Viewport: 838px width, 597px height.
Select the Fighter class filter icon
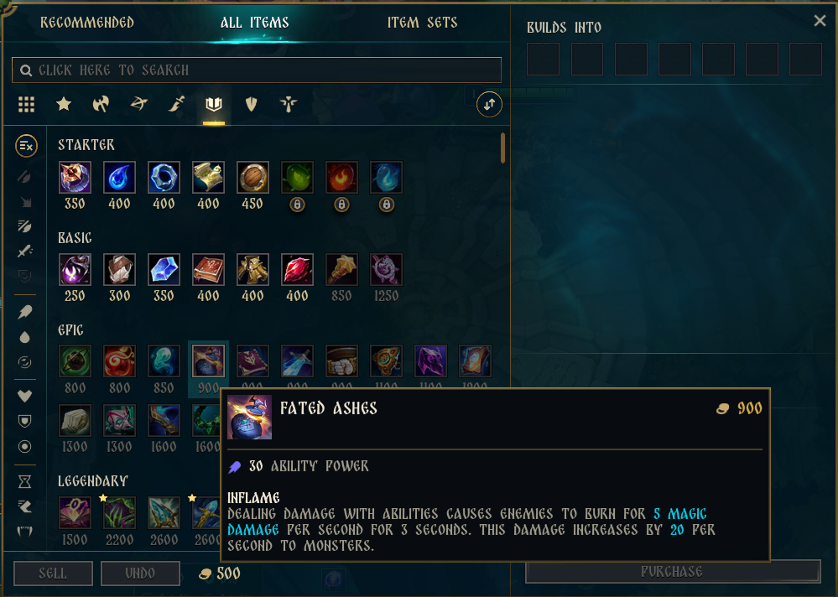pos(101,104)
